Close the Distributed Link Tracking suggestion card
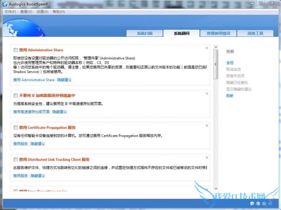This screenshot has width=281, height=210. [x=207, y=158]
